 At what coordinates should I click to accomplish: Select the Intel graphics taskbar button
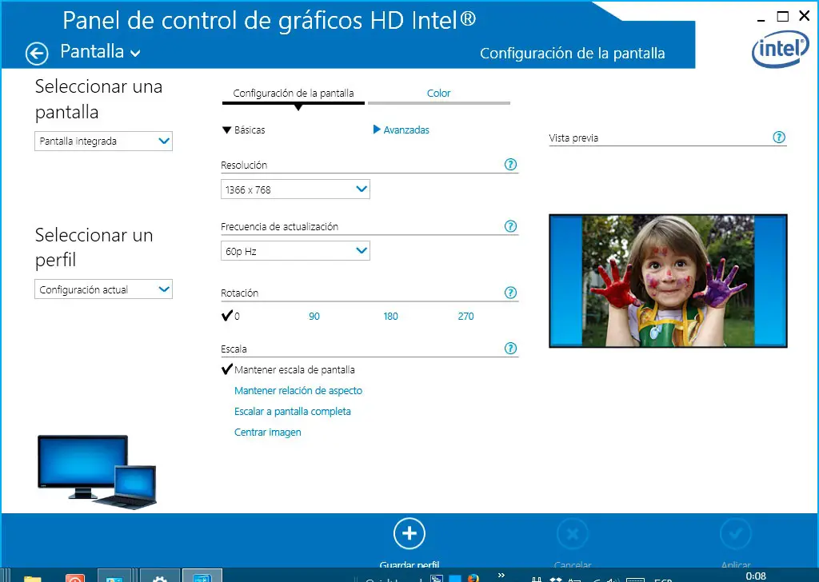coord(202,576)
